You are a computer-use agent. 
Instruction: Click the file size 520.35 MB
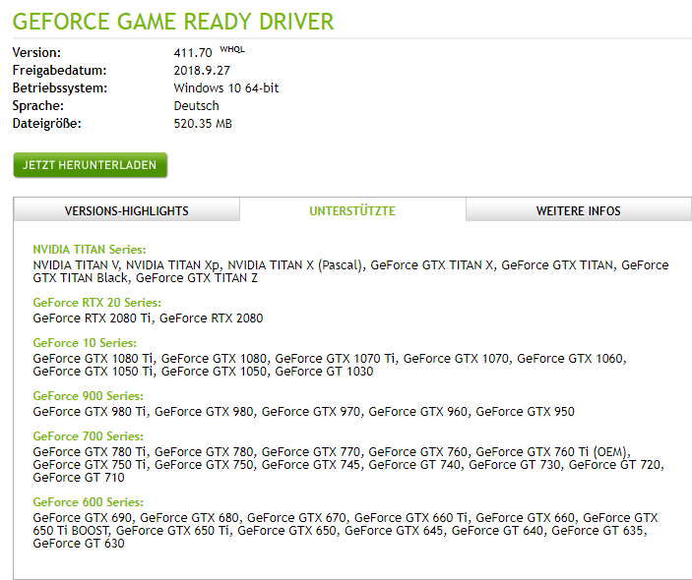pyautogui.click(x=203, y=124)
